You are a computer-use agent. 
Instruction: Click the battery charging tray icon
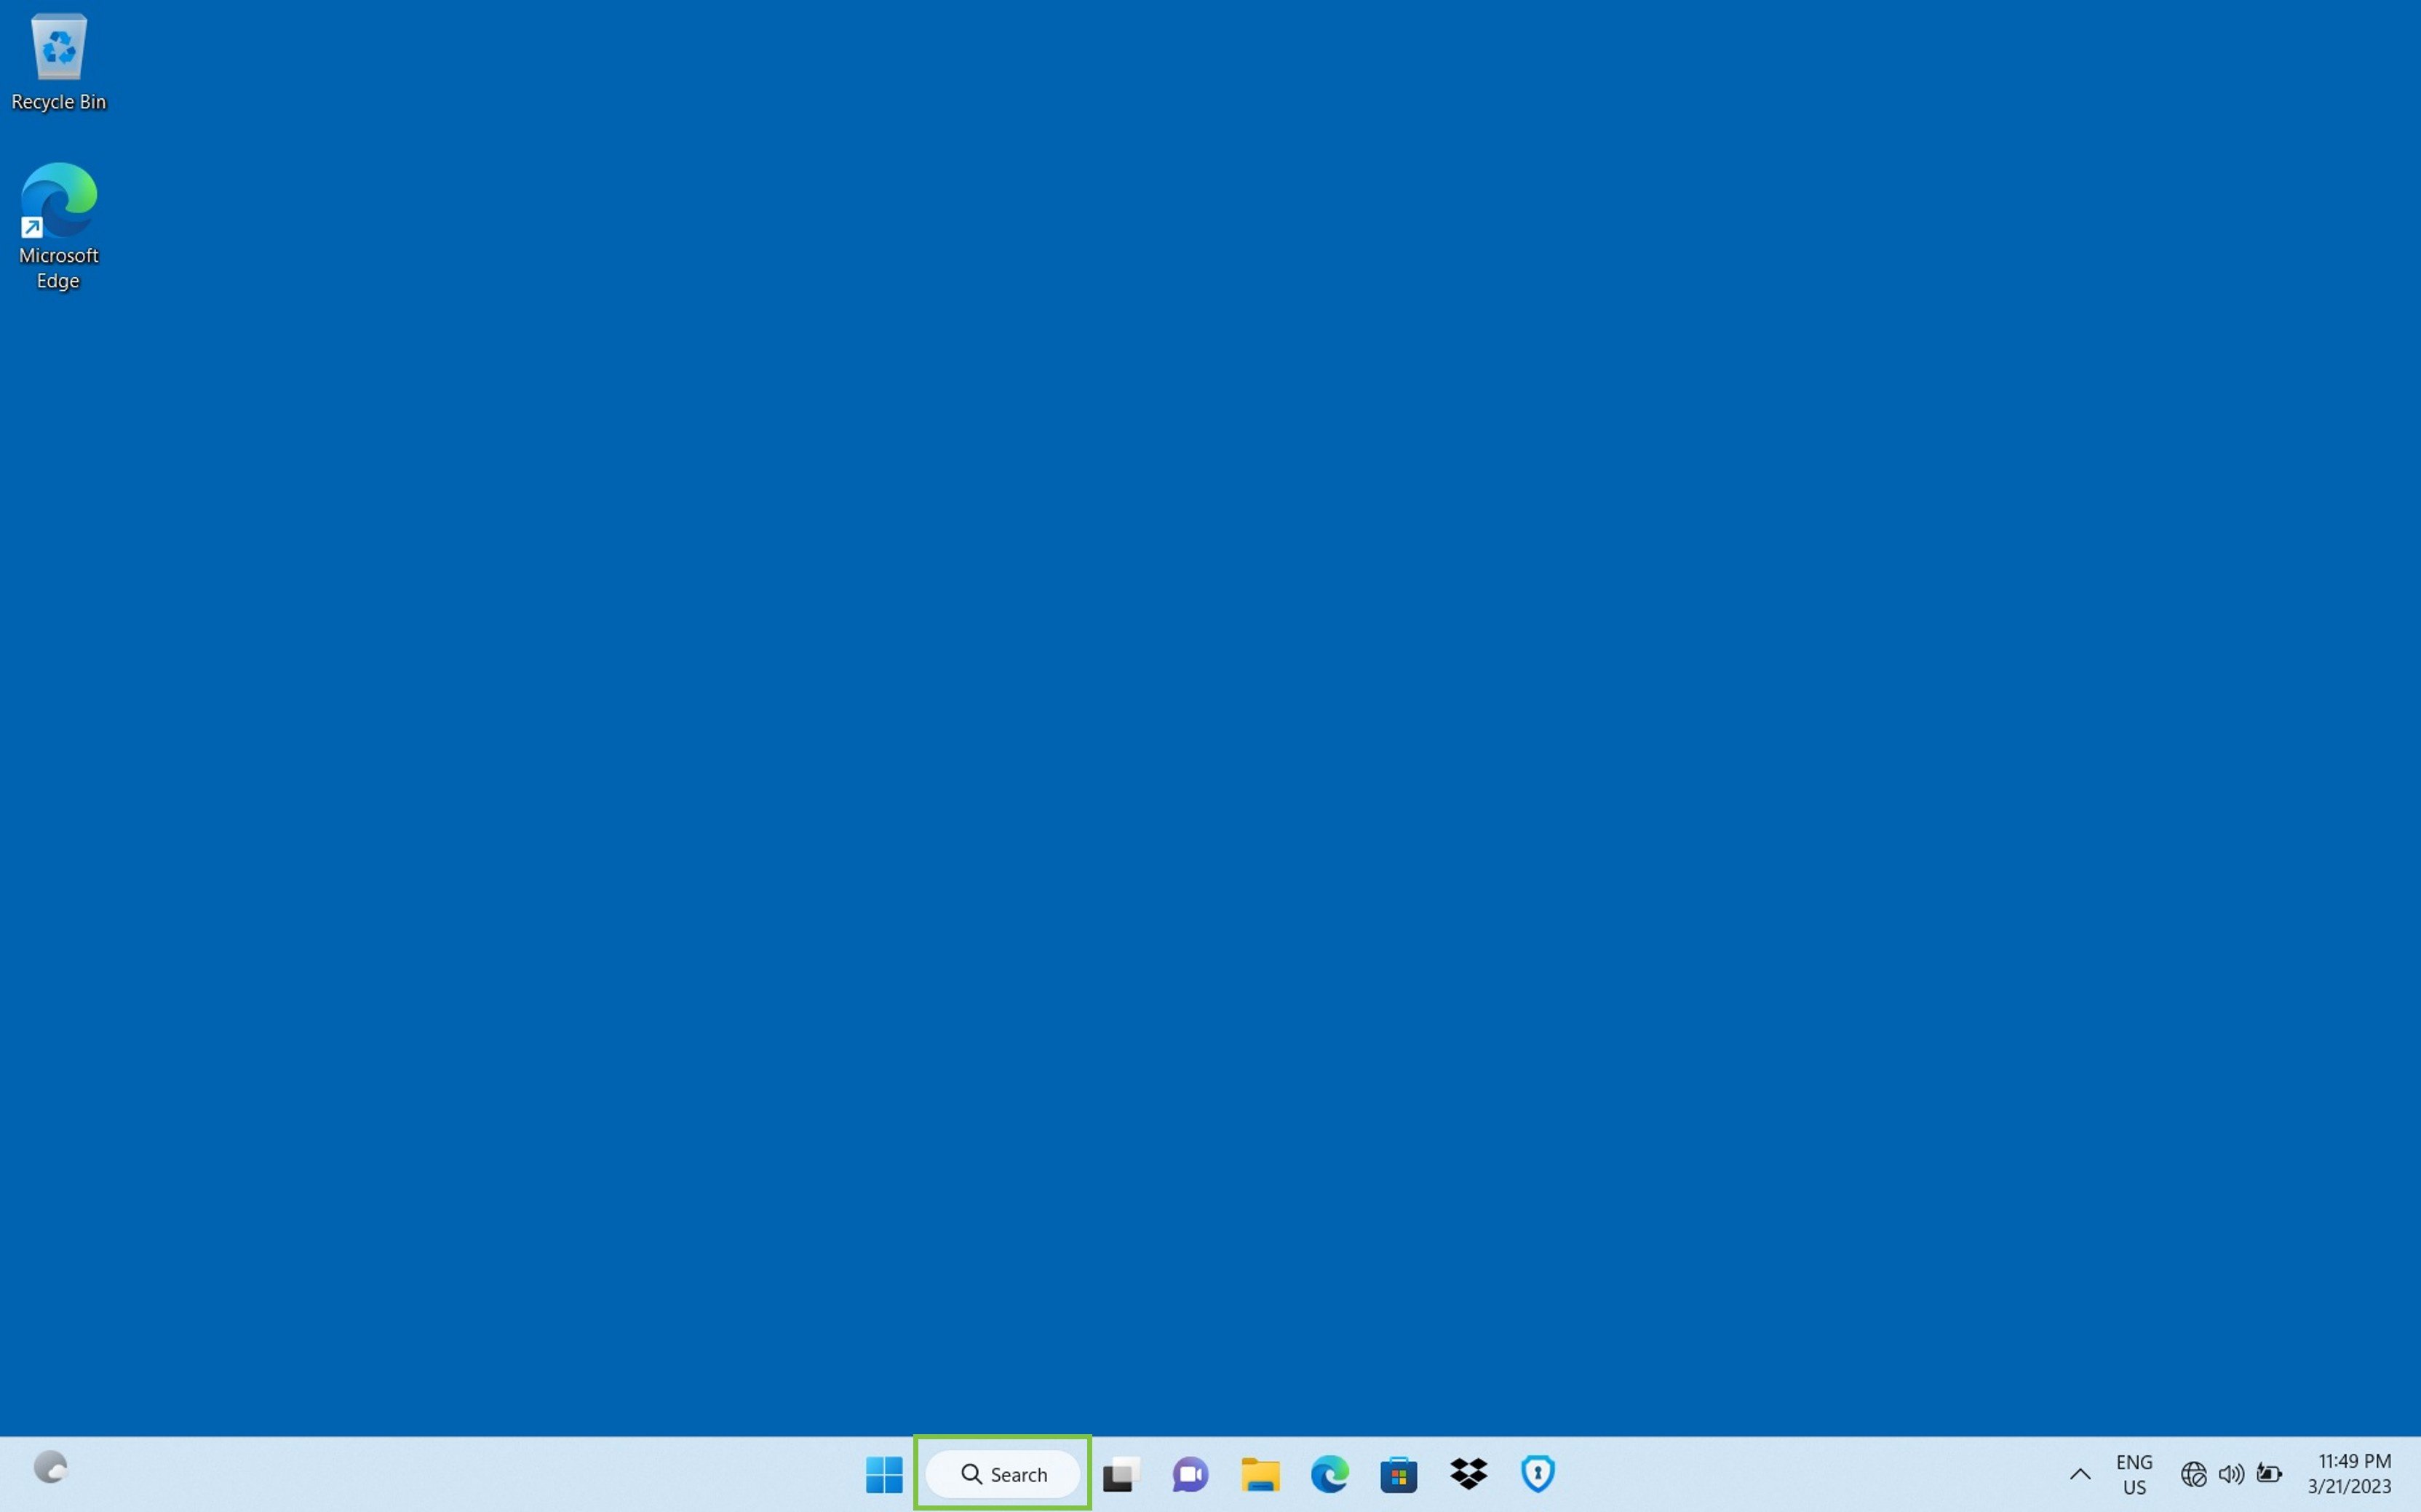click(2269, 1474)
